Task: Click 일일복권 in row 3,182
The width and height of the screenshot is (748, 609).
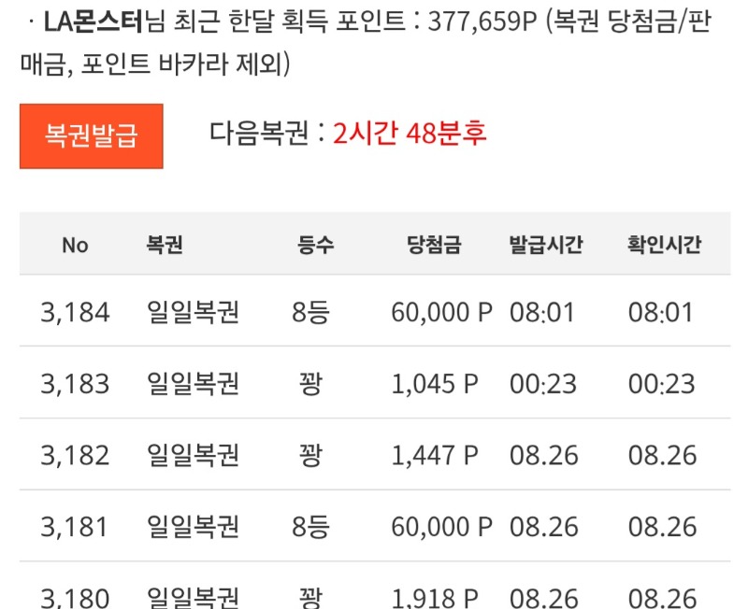Action: [x=193, y=455]
